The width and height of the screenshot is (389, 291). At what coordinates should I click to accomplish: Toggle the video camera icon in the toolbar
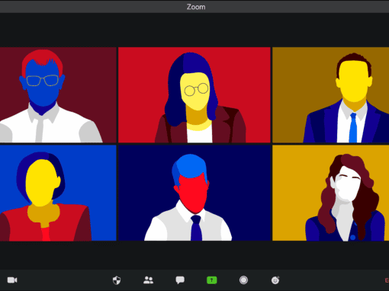coord(12,280)
